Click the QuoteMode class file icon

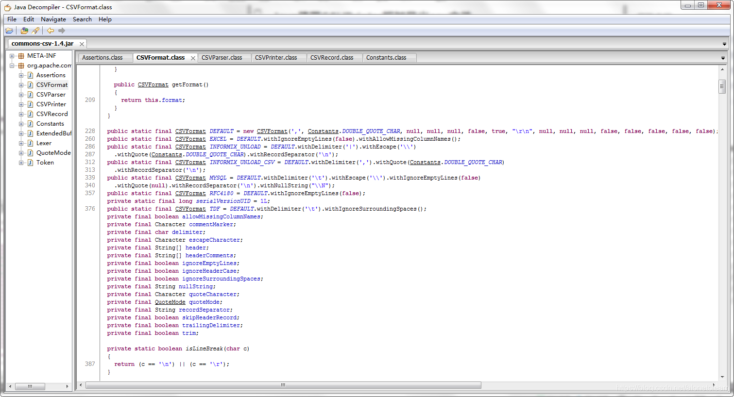[x=30, y=153]
